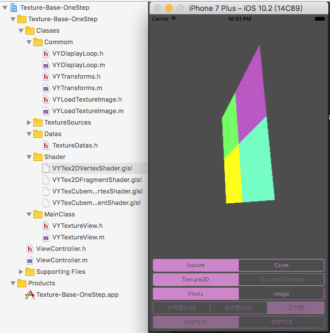Click the Shader folder icon

(38, 157)
